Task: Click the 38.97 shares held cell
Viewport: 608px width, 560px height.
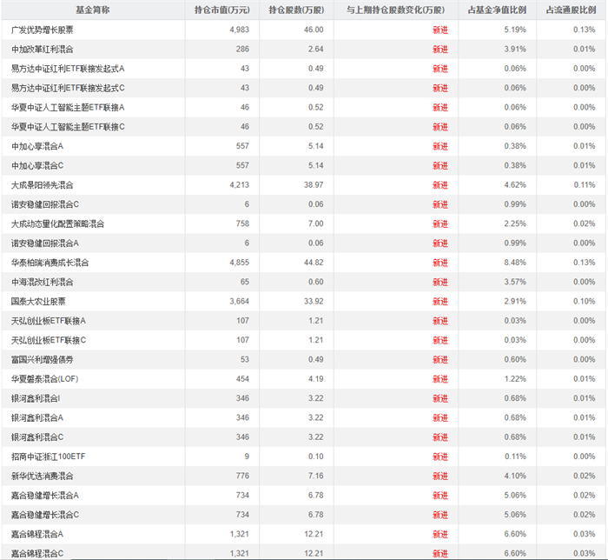Action: tap(314, 185)
